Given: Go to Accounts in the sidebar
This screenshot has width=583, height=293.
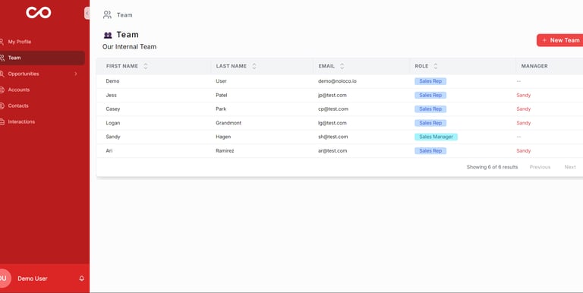Looking at the screenshot, I should point(18,90).
